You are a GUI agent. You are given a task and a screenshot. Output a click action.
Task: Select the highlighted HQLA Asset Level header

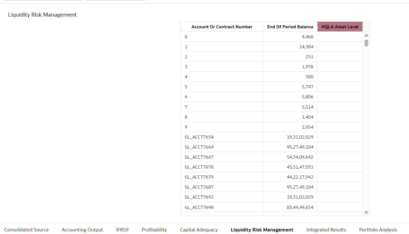(x=340, y=27)
